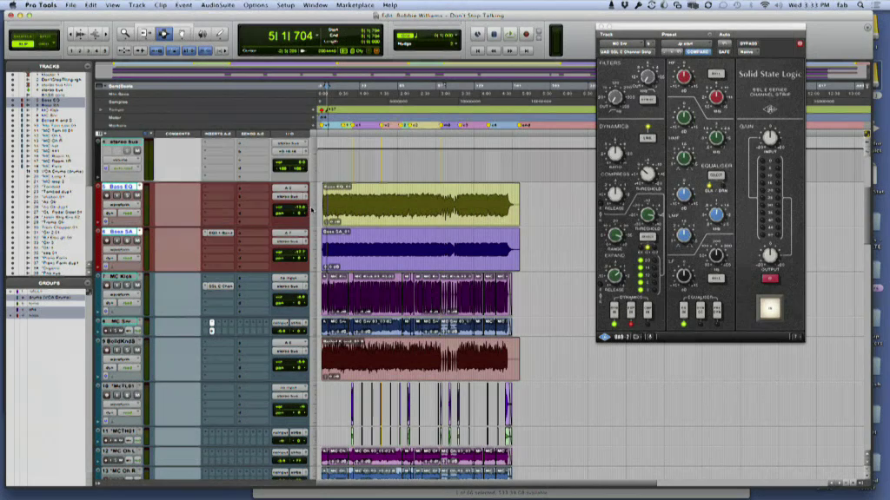890x500 pixels.
Task: Click the transport Stop button
Action: (494, 35)
